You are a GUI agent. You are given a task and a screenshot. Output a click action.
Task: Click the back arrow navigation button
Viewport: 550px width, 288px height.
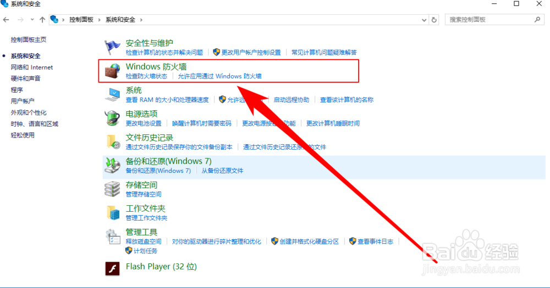tap(6, 20)
